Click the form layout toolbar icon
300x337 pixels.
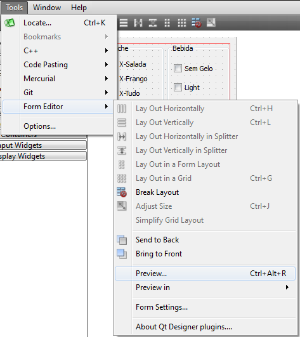[167, 23]
